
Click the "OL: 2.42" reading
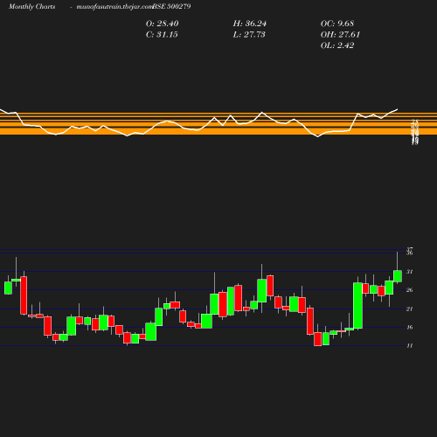pos(337,45)
